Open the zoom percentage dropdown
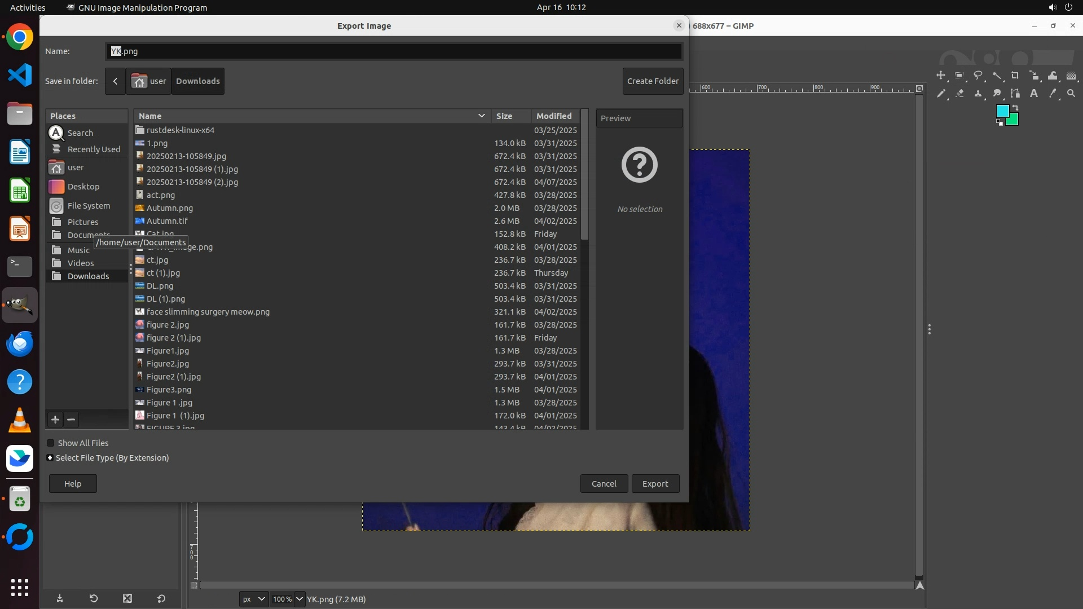This screenshot has height=609, width=1083. pyautogui.click(x=299, y=599)
